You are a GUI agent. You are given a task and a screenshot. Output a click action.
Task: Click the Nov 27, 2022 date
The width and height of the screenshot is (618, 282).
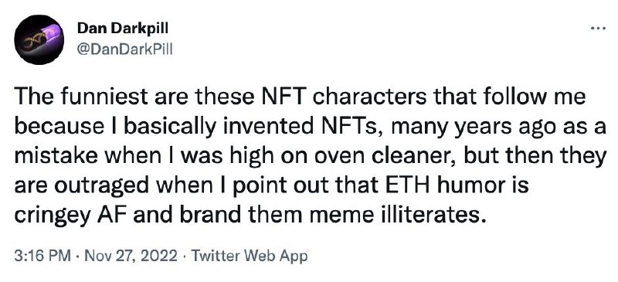click(x=131, y=257)
